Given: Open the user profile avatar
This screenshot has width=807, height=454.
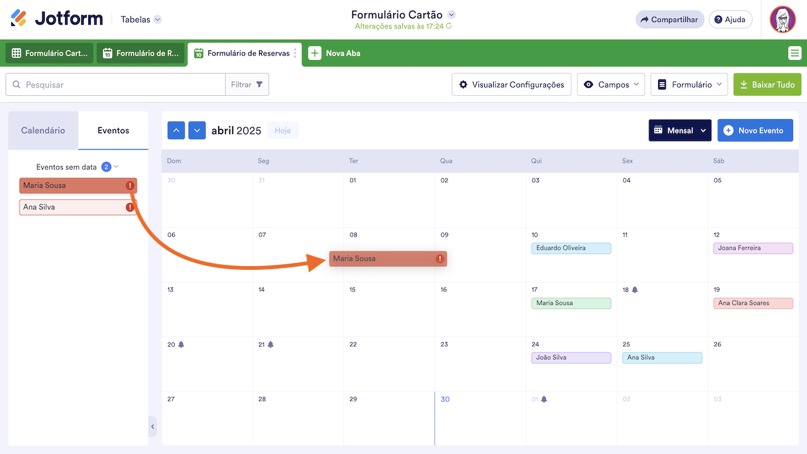Looking at the screenshot, I should pos(782,20).
